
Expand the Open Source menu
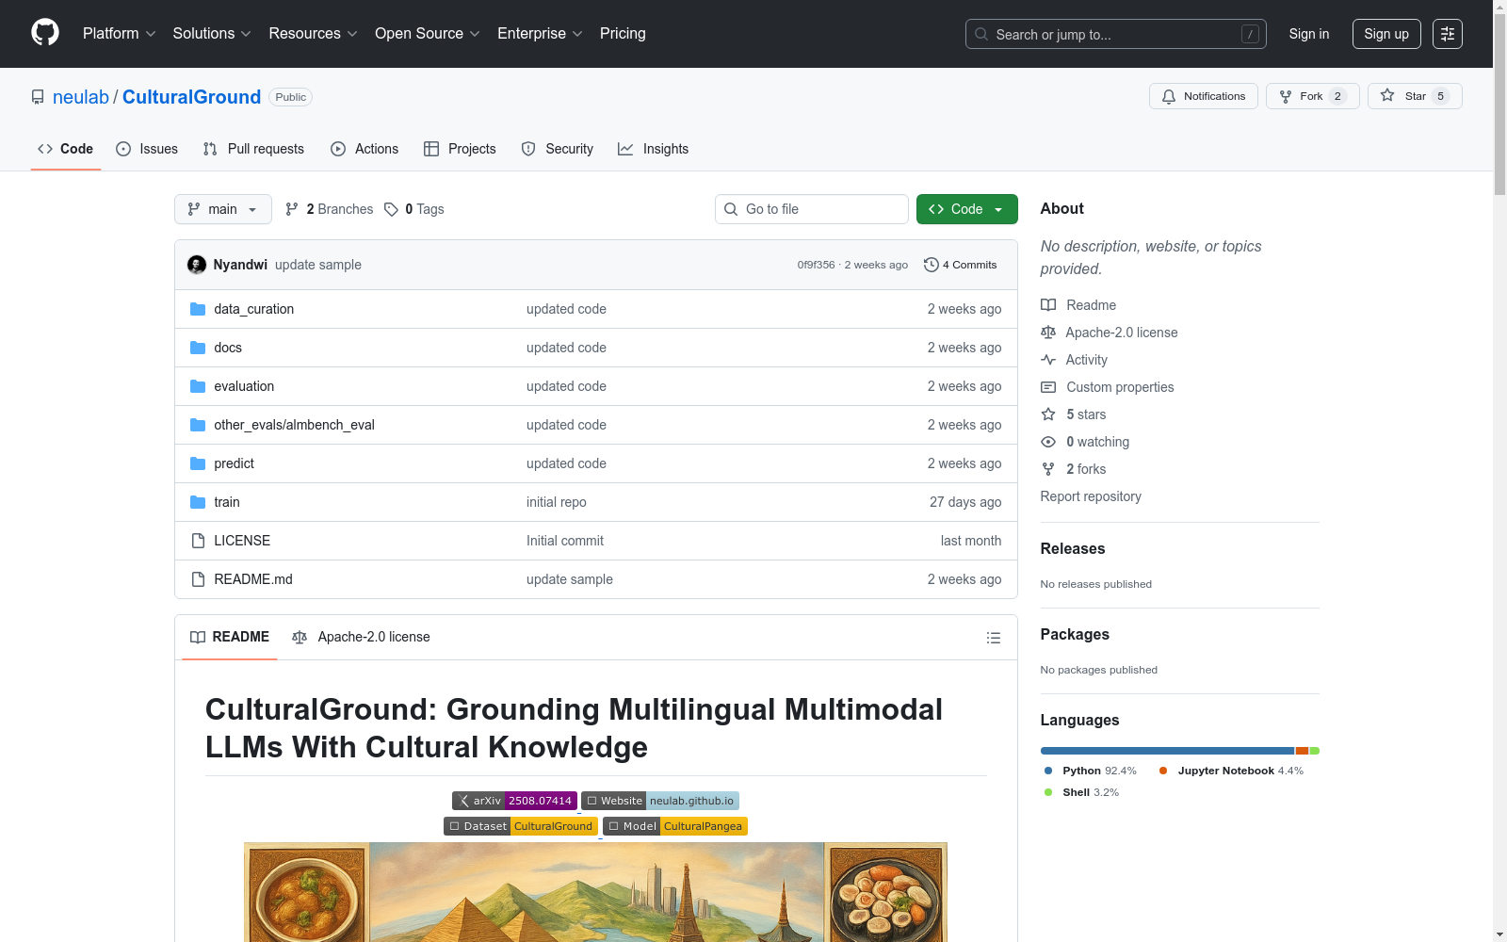coord(428,34)
